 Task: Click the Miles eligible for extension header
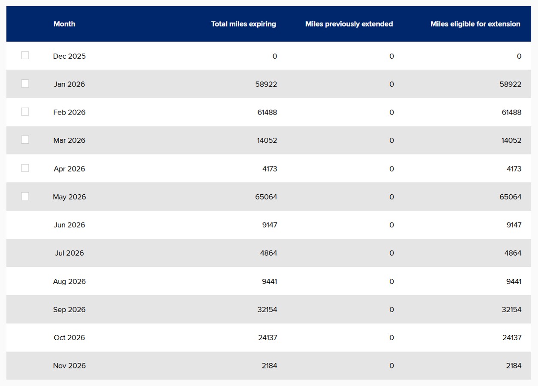(475, 24)
